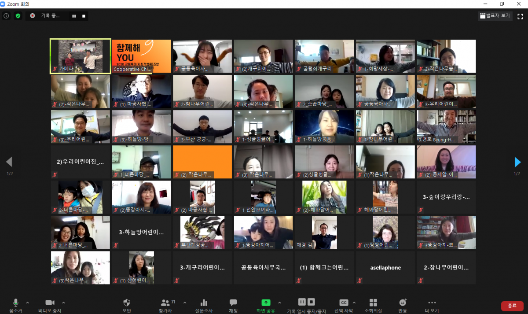Click the meeting info icon at top-left
This screenshot has height=314, width=528.
click(6, 16)
